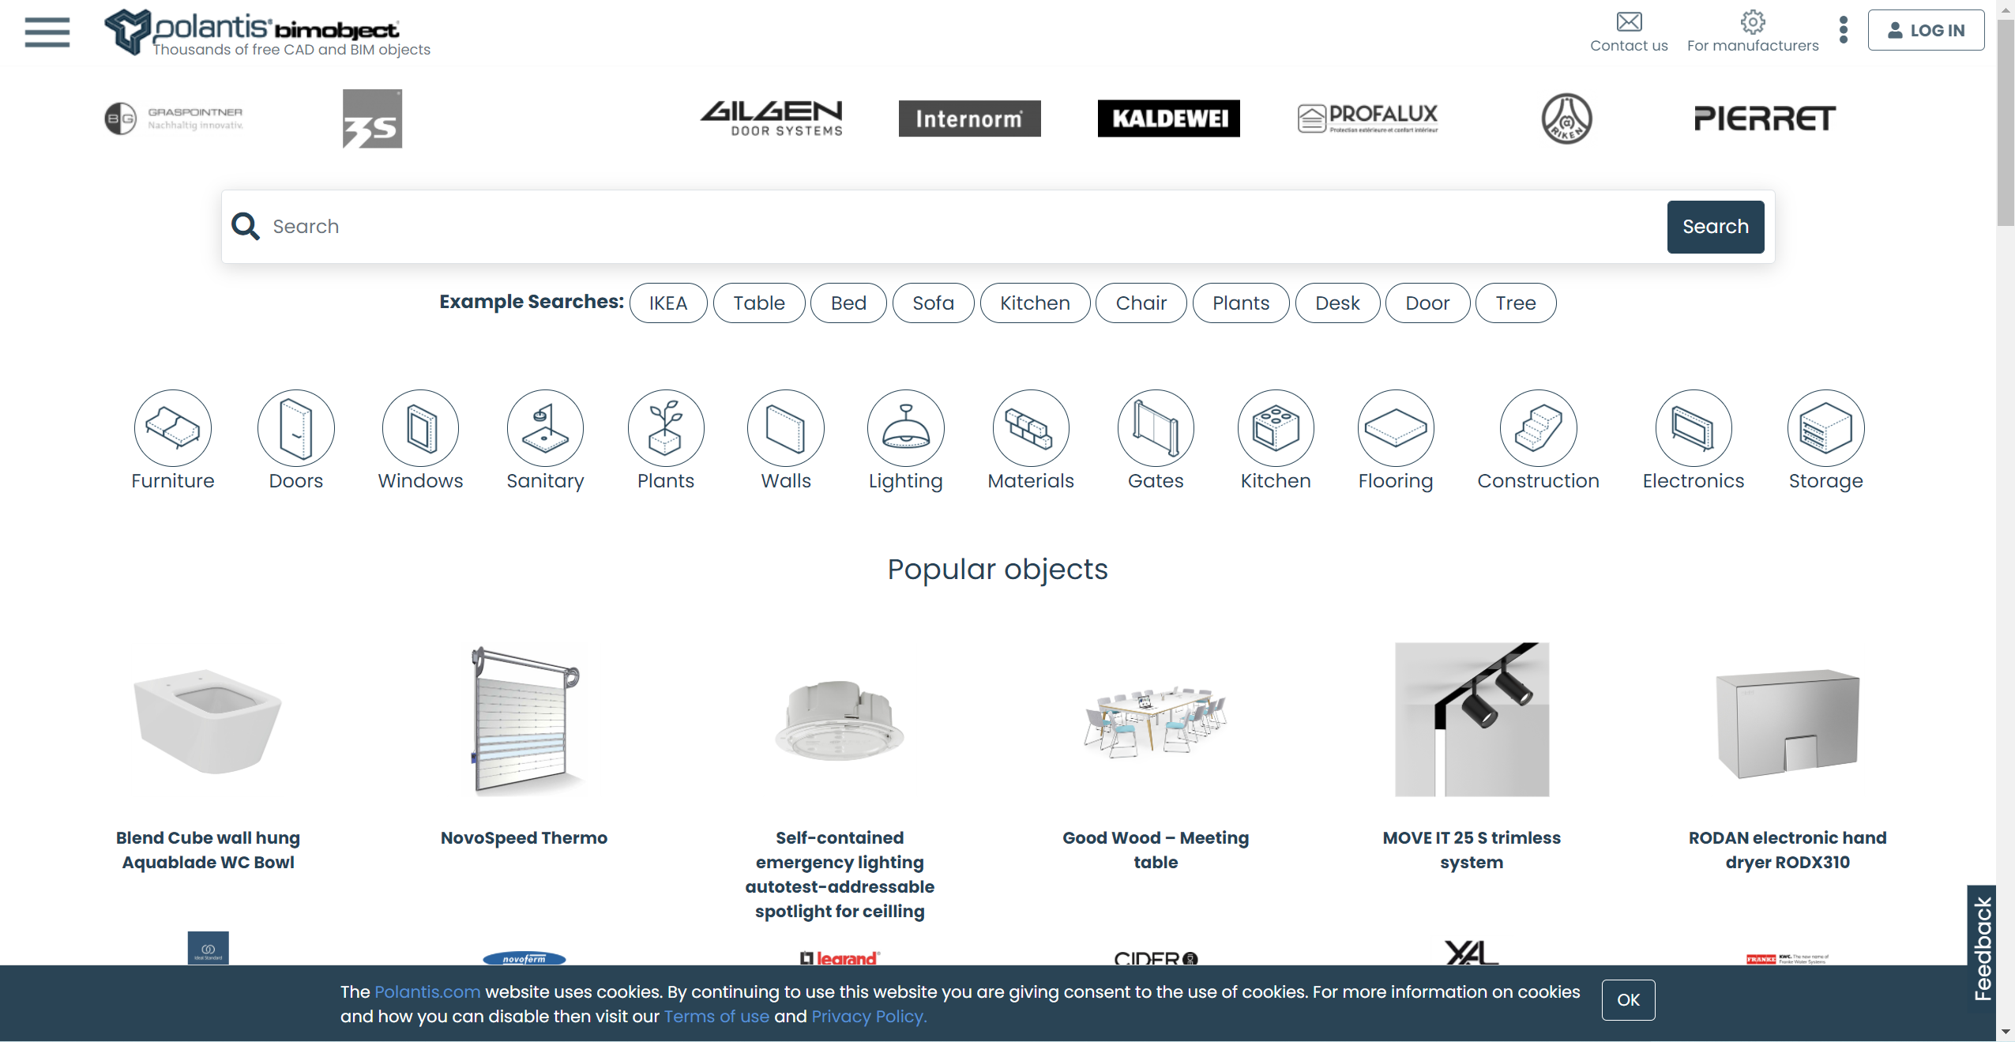This screenshot has height=1042, width=2015.
Task: Select the Construction category icon
Action: pos(1539,428)
